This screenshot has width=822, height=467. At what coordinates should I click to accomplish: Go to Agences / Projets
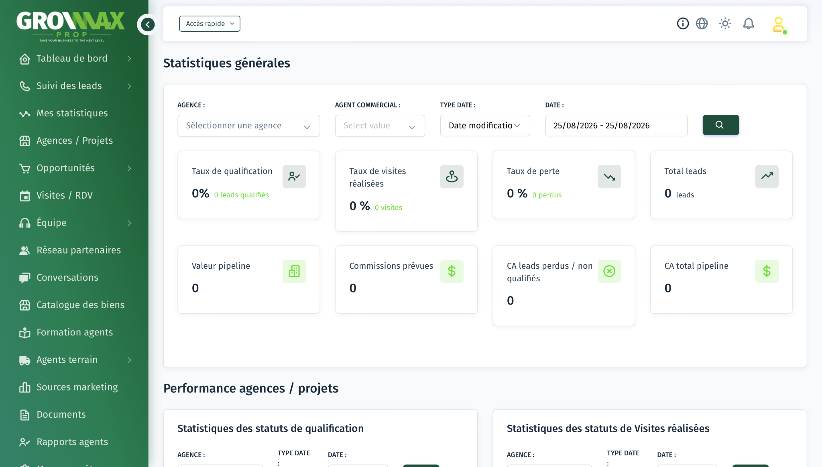tap(74, 140)
